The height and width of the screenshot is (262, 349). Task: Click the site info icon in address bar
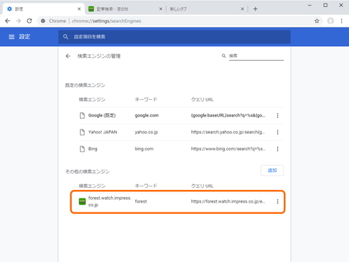pos(43,21)
